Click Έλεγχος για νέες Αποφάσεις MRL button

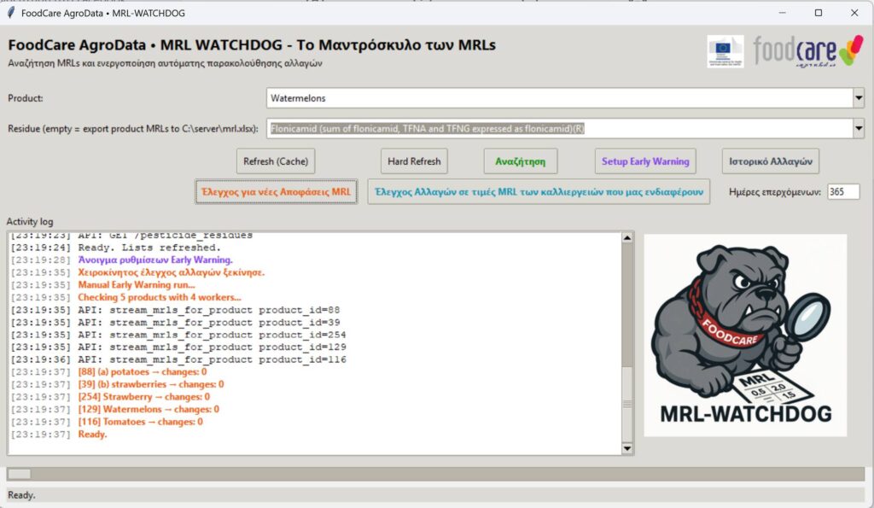[x=276, y=192]
